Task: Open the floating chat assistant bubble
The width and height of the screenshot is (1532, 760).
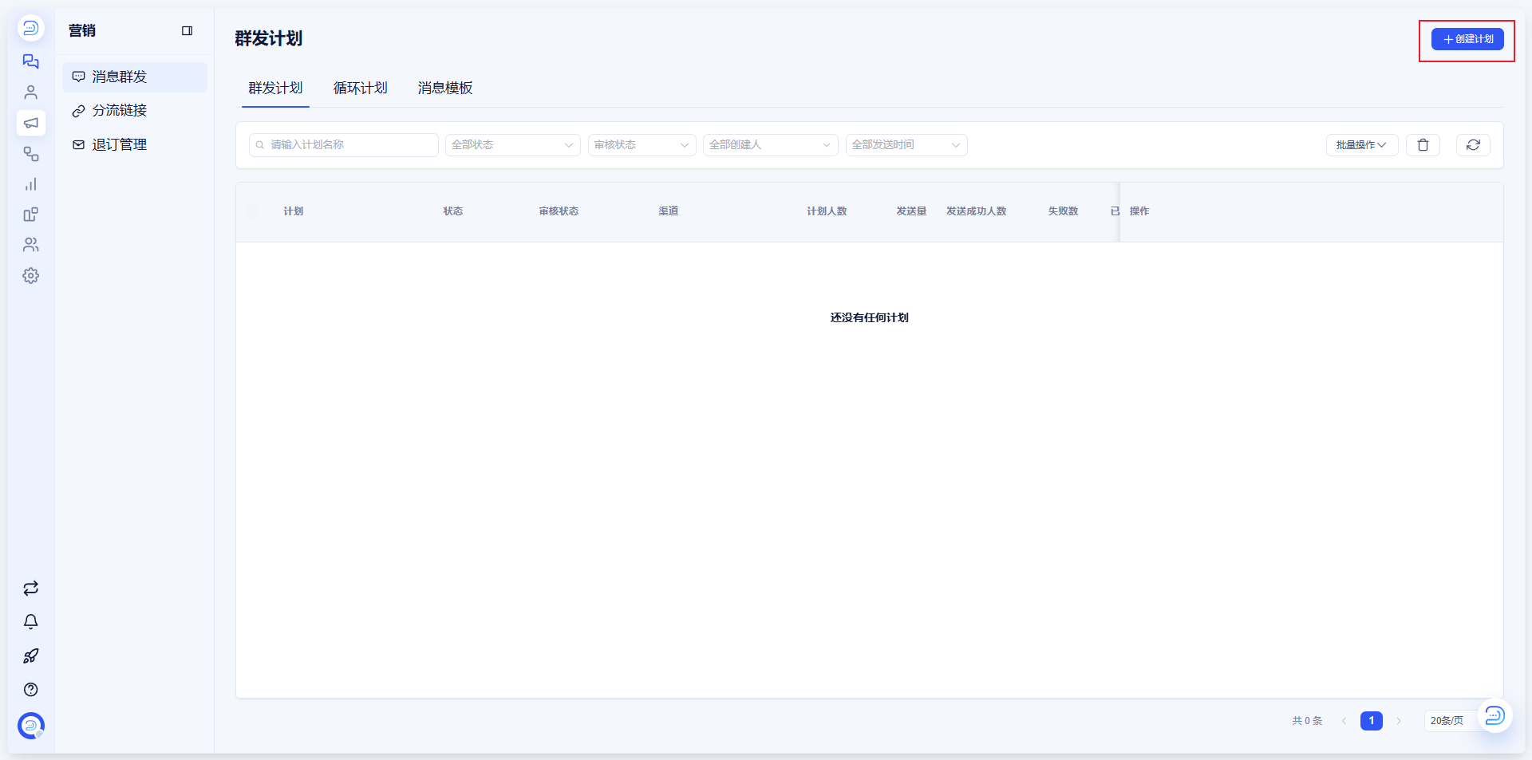Action: [x=1494, y=715]
